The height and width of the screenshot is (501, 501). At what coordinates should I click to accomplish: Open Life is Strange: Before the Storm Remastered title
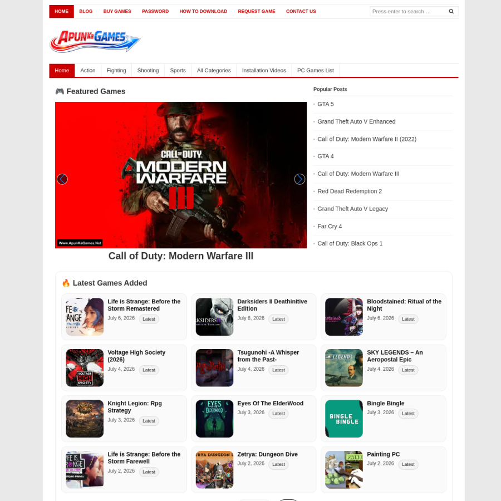(x=144, y=305)
